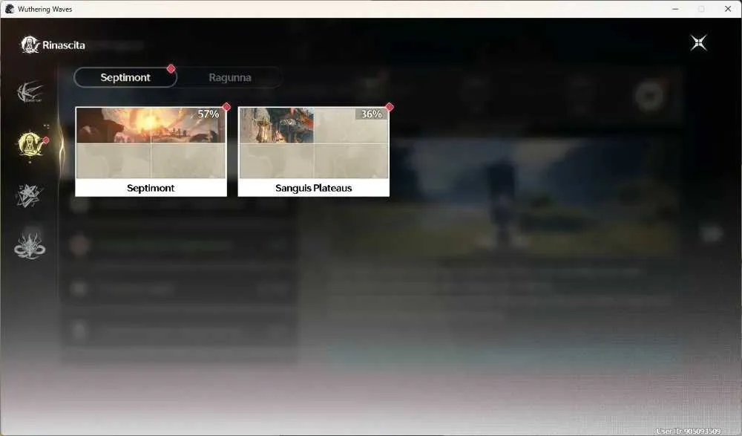This screenshot has width=742, height=436.
Task: Select the Septimont region tab
Action: tap(125, 77)
